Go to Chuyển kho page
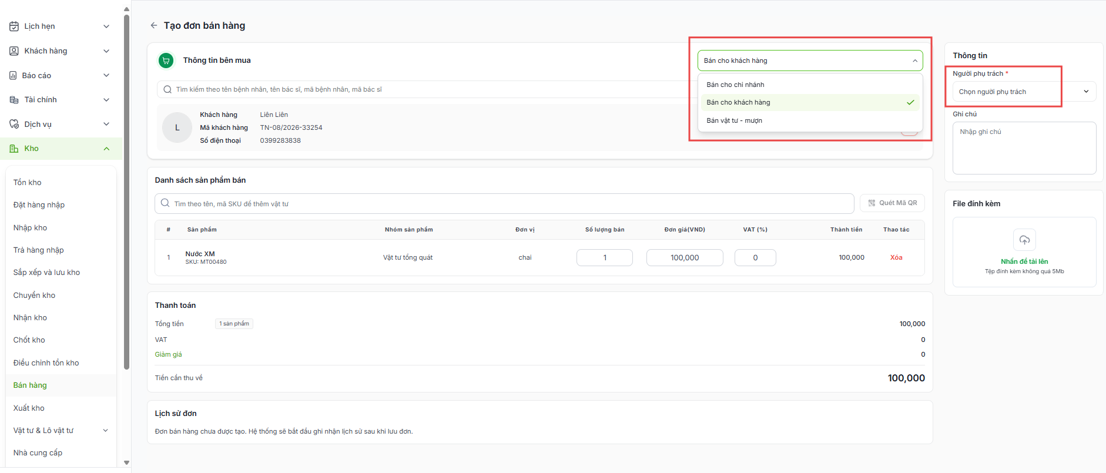The height and width of the screenshot is (473, 1106). [x=34, y=295]
